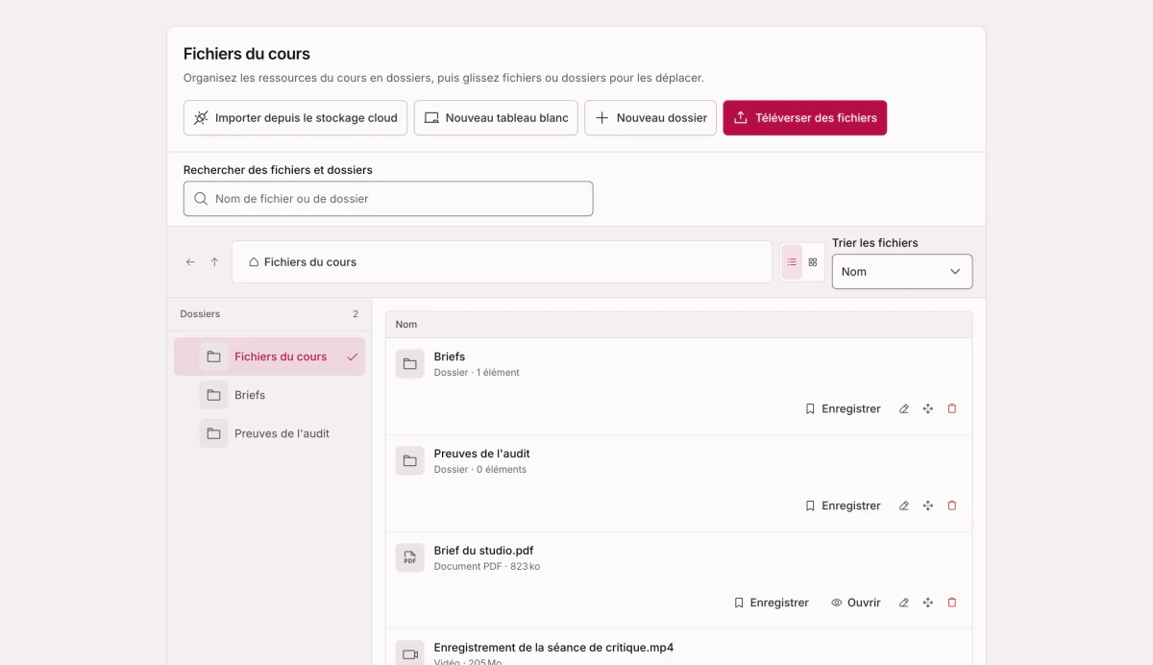Click trash icon for Preuves de l'audit row
Screen dimensions: 1153x665
(x=952, y=506)
